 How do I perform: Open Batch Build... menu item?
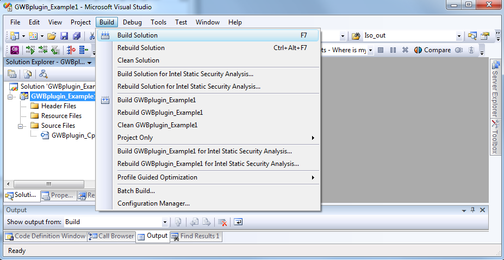click(208, 191)
